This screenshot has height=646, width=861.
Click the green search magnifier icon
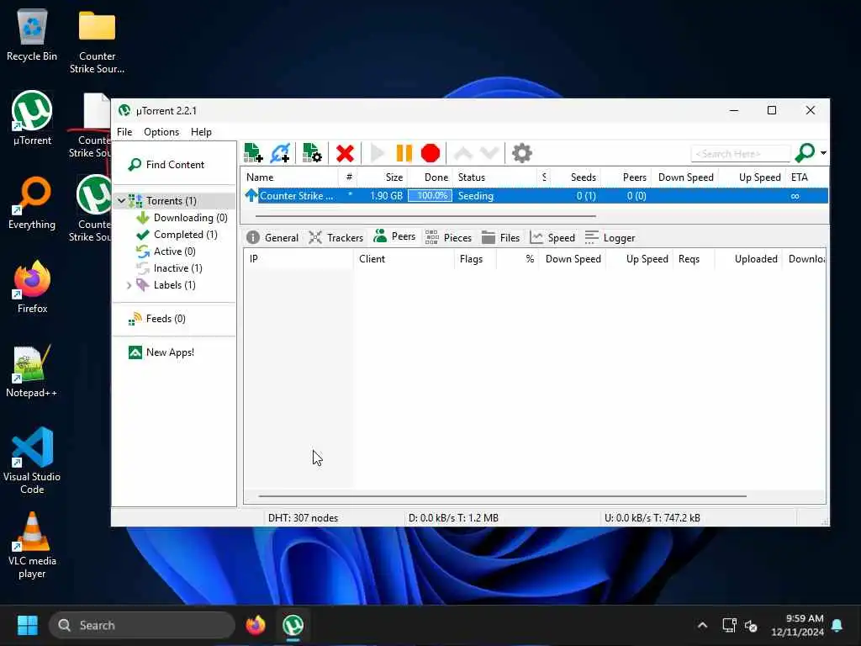805,153
